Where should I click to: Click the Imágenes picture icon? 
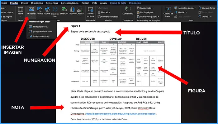31,9
